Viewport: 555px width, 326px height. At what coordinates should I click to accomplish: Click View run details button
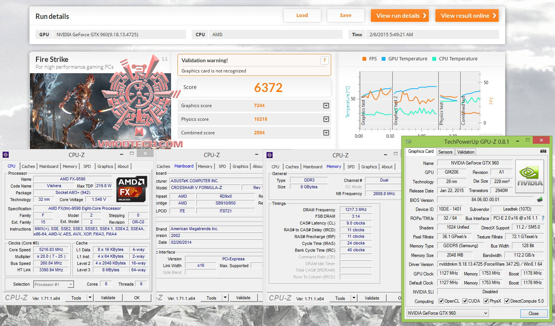pyautogui.click(x=400, y=15)
